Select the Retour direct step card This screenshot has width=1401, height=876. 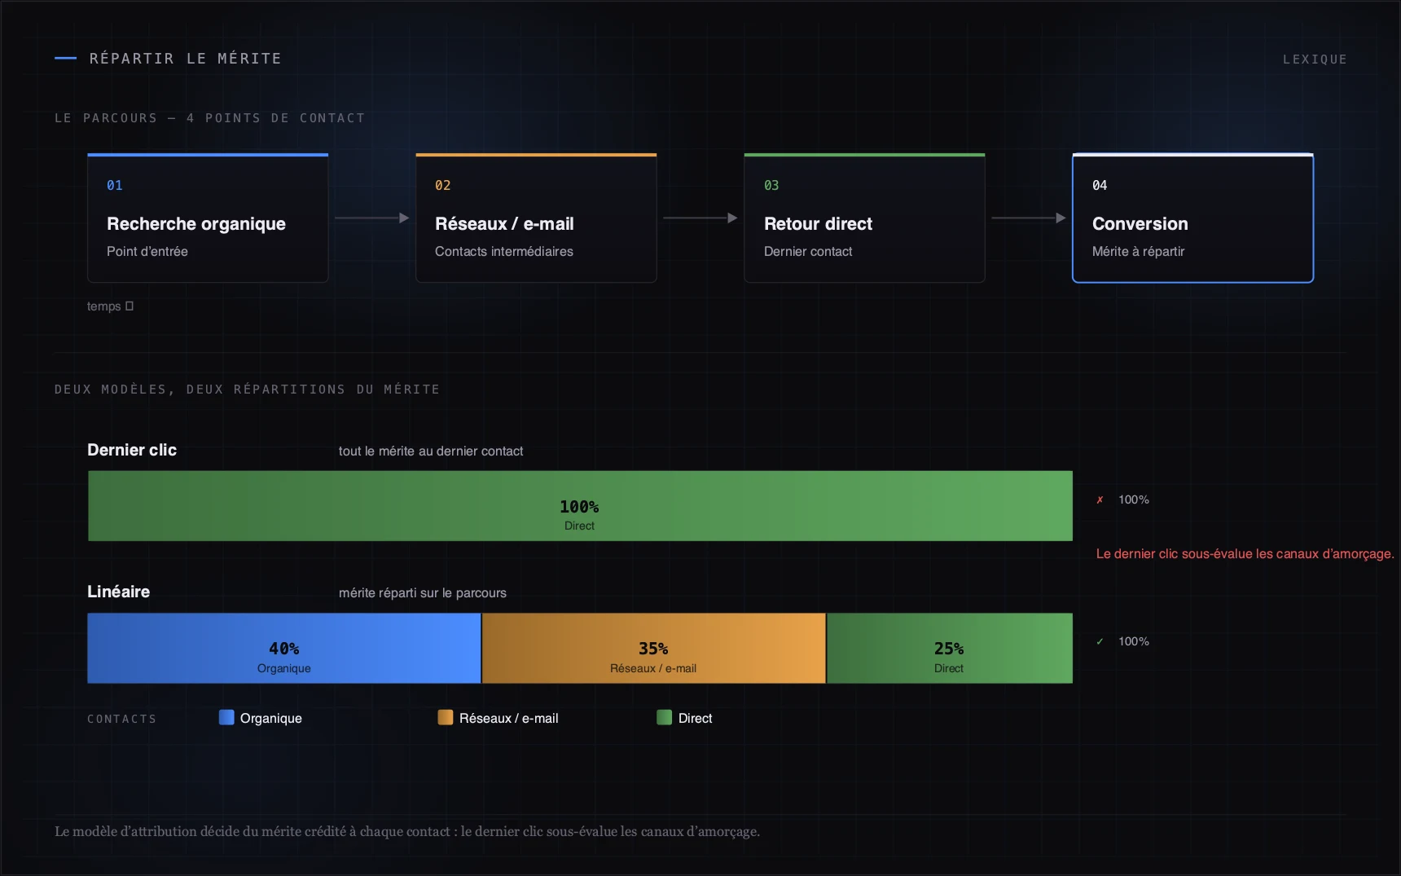[864, 218]
